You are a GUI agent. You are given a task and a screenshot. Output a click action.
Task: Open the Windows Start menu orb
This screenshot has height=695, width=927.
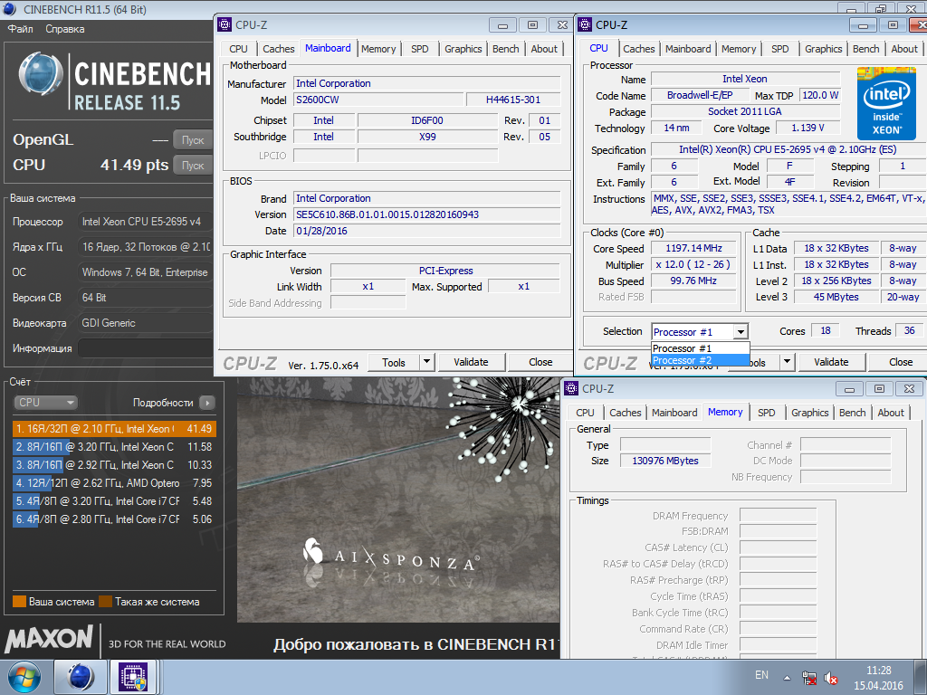(x=24, y=677)
